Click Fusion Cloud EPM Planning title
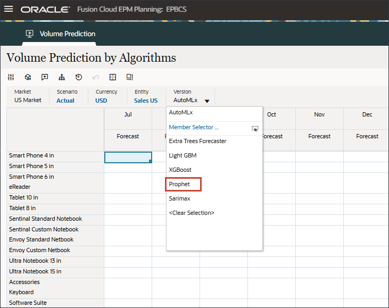This screenshot has width=389, height=308. 132,10
